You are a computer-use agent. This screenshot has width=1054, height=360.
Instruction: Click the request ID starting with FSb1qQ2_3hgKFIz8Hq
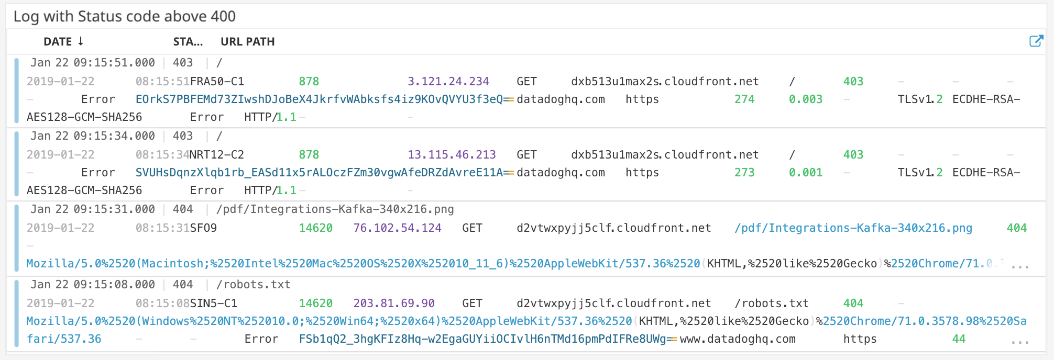[x=482, y=339]
